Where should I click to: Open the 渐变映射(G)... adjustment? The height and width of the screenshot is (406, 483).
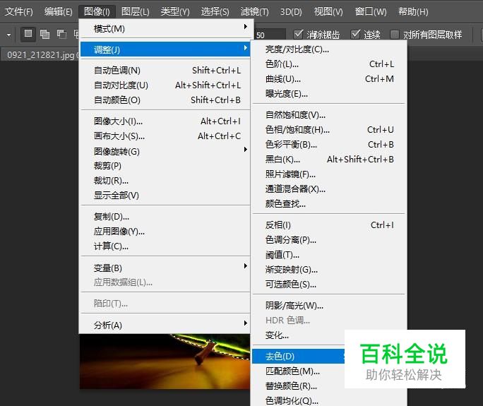point(328,269)
